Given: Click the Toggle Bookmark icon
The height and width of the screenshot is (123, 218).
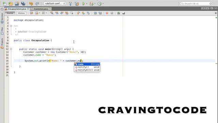Looking at the screenshot, I should pos(88,13).
